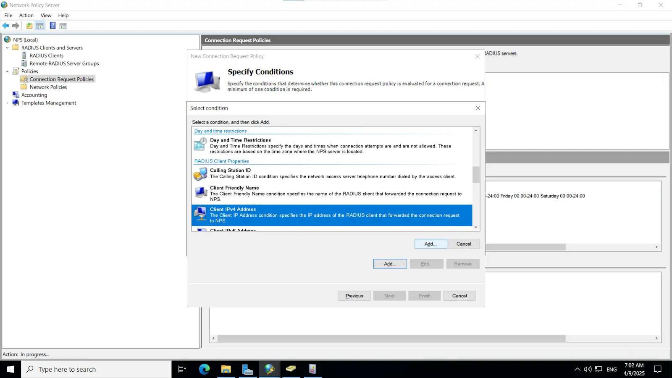Select the Network Policies tree item
The height and width of the screenshot is (378, 672).
[48, 87]
